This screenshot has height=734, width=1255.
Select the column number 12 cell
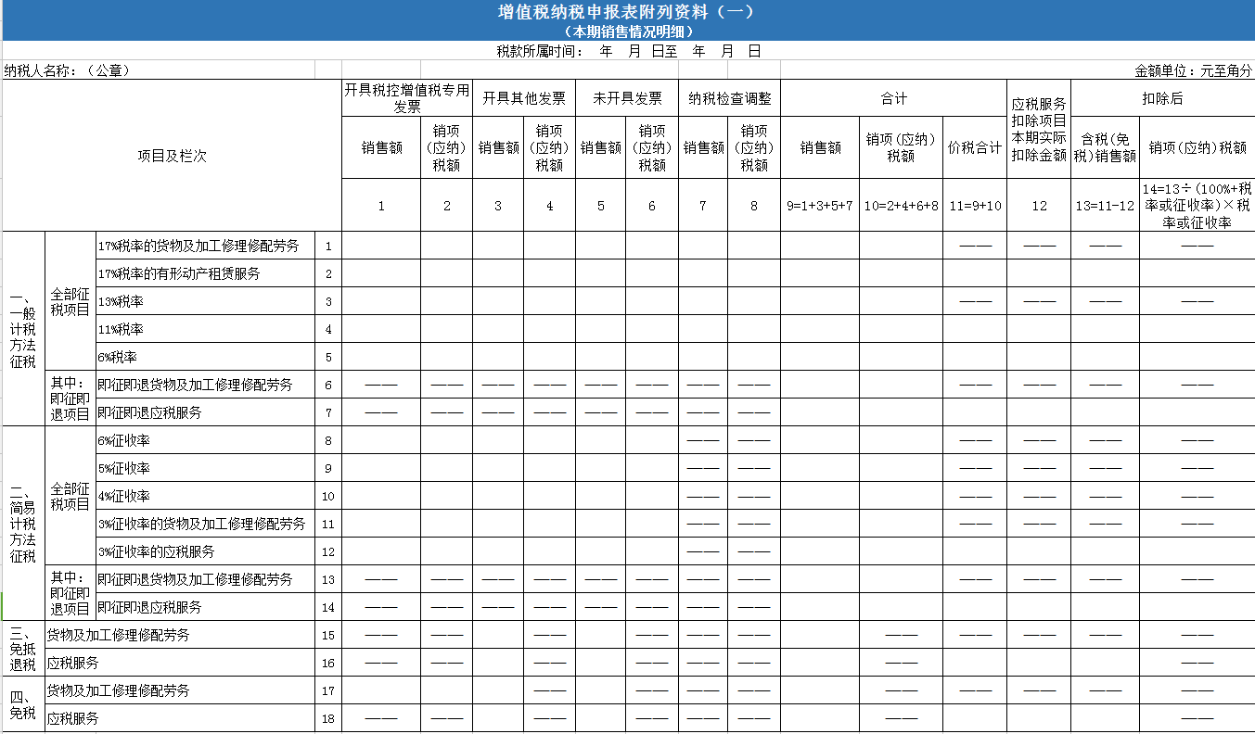click(1039, 205)
